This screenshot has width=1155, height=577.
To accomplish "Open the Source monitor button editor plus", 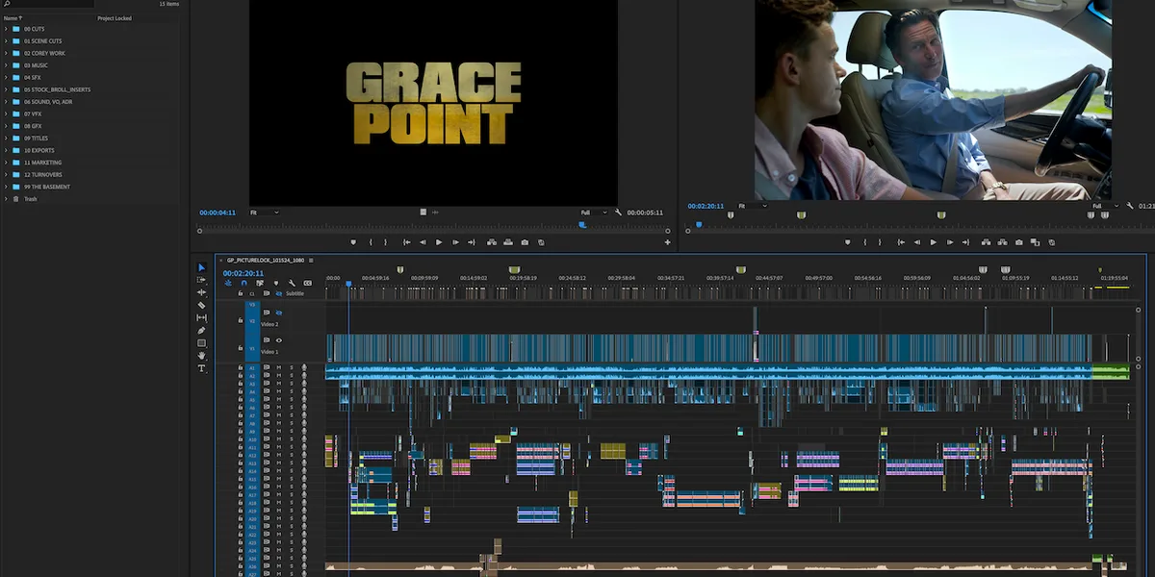I will click(667, 242).
